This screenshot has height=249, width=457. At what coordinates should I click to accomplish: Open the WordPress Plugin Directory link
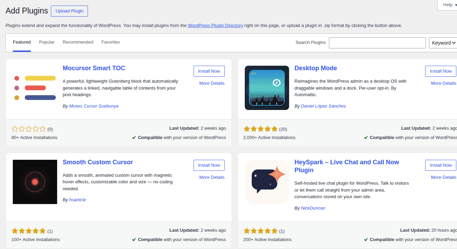click(215, 25)
